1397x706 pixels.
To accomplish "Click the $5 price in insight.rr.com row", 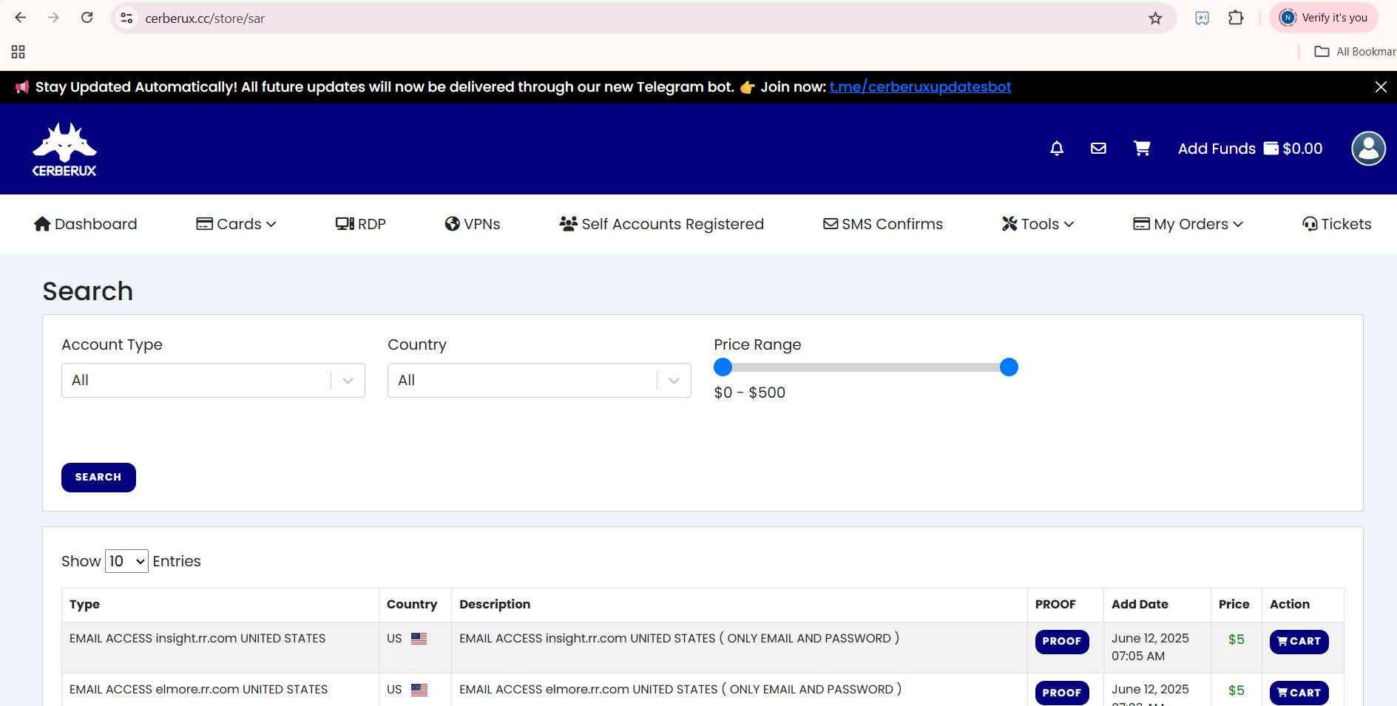I will pos(1236,639).
